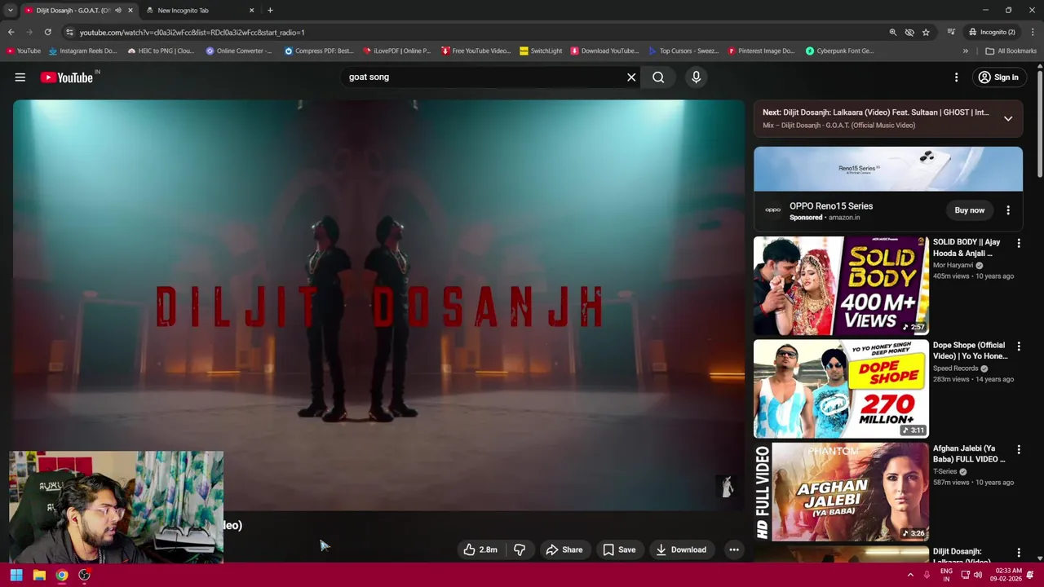Screen dimensions: 1044x587
Task: Open menu for Lalkaara video row
Action: pyautogui.click(x=1018, y=553)
